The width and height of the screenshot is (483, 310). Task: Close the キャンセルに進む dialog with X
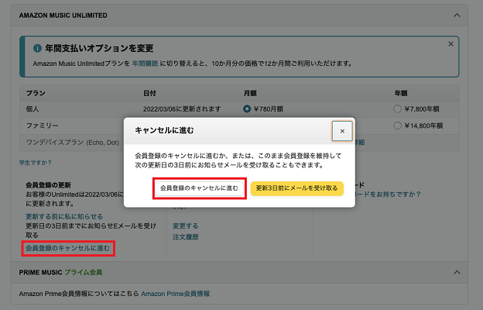tap(342, 131)
